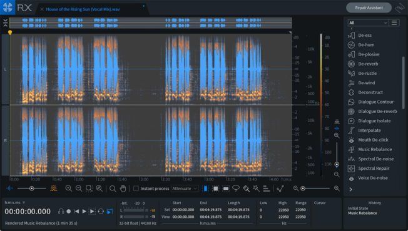Click the Spectral Repair module icon

(x=351, y=169)
